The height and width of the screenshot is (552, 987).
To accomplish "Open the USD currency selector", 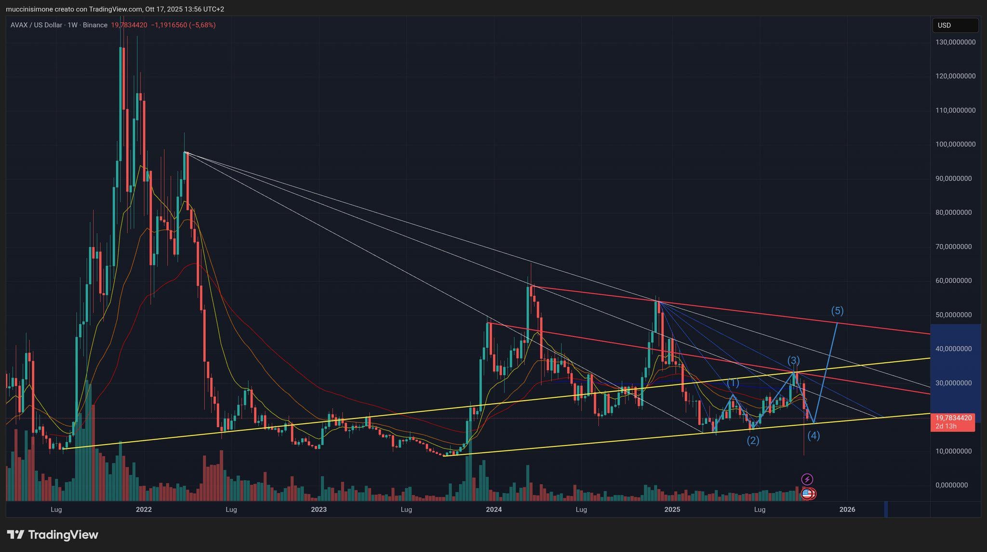I will click(x=955, y=25).
